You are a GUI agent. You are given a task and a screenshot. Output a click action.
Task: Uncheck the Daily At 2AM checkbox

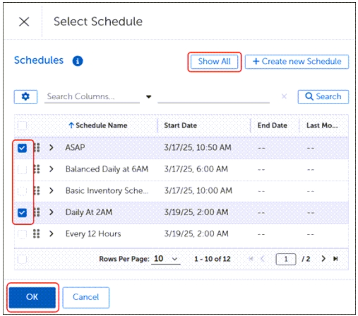[23, 212]
